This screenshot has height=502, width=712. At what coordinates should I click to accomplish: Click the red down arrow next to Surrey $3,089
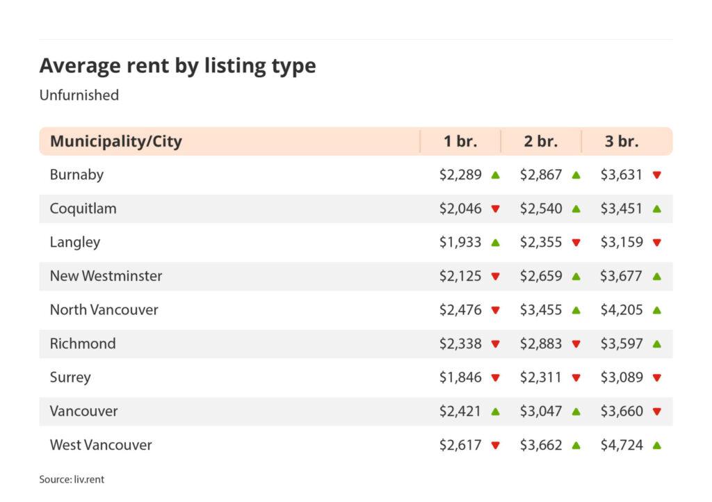click(x=656, y=378)
